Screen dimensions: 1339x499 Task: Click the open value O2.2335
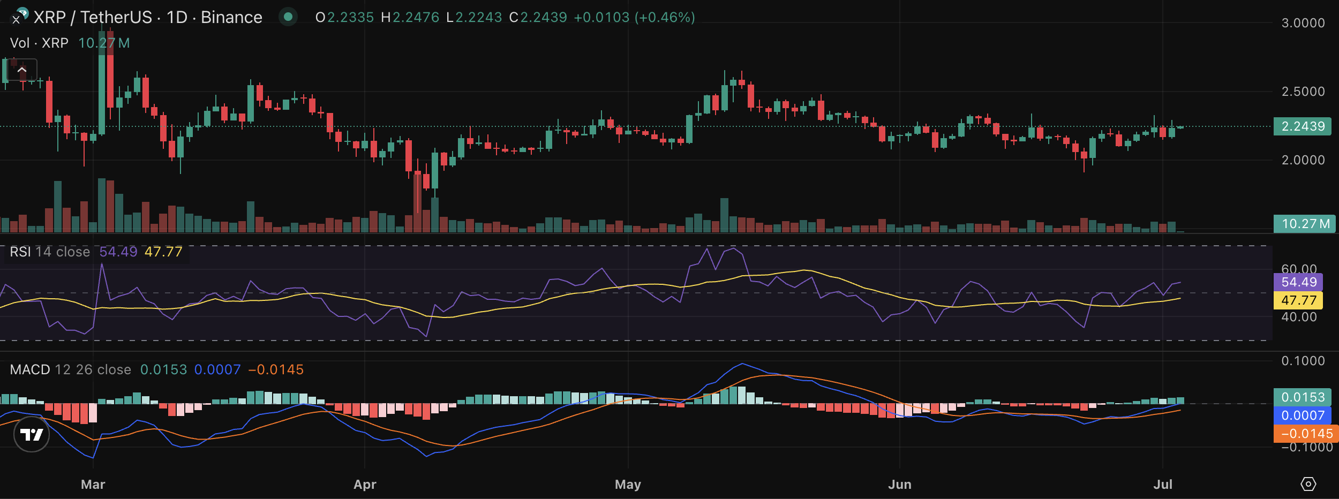[x=344, y=18]
